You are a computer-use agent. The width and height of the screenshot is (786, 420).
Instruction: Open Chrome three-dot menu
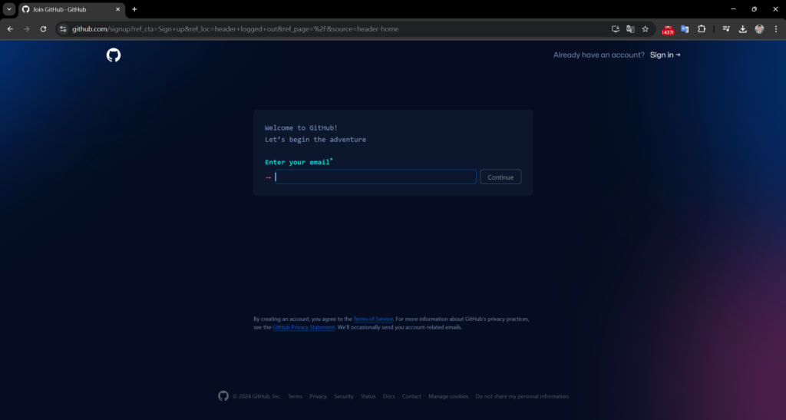click(776, 29)
